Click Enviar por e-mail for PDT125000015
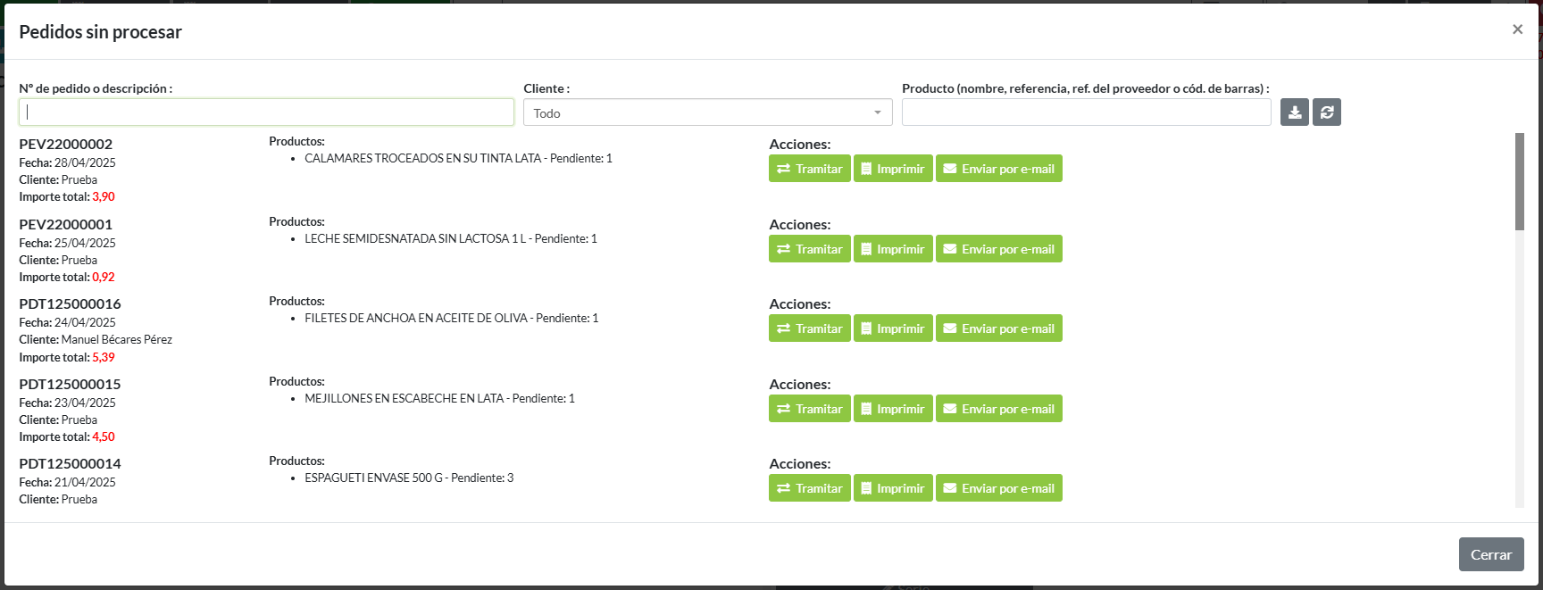1543x590 pixels. pos(998,409)
